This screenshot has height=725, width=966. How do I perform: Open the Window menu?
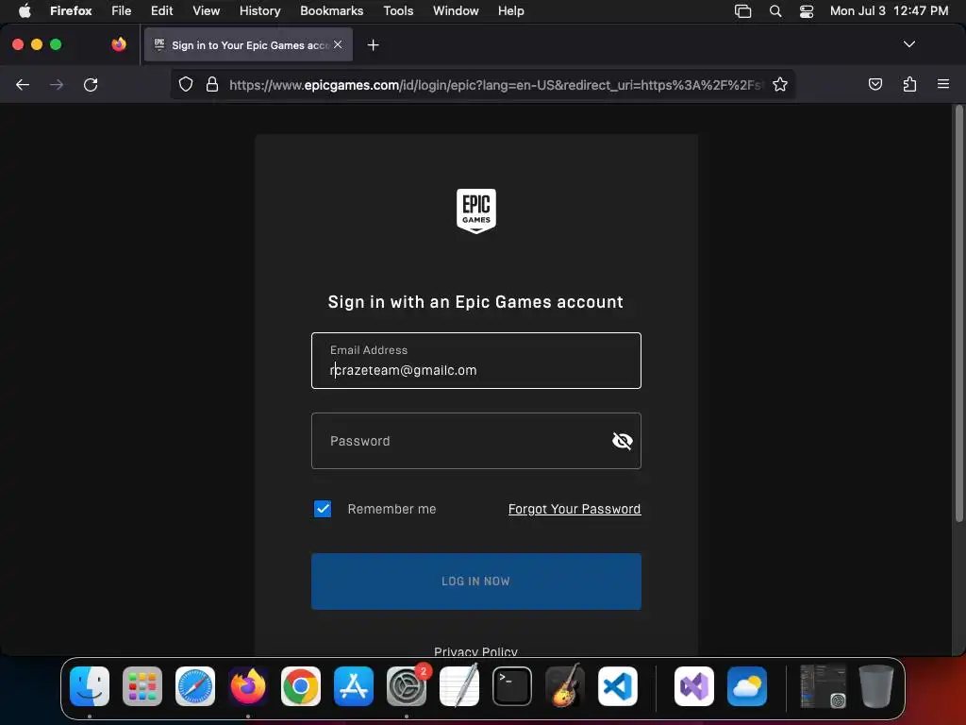[456, 10]
